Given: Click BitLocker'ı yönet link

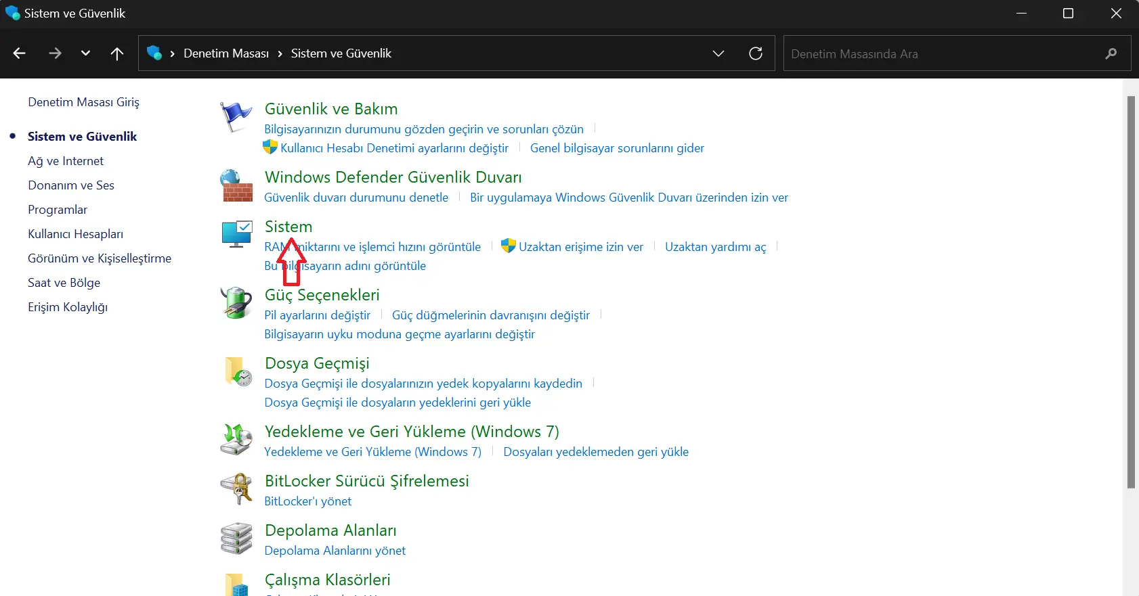Looking at the screenshot, I should tap(308, 501).
